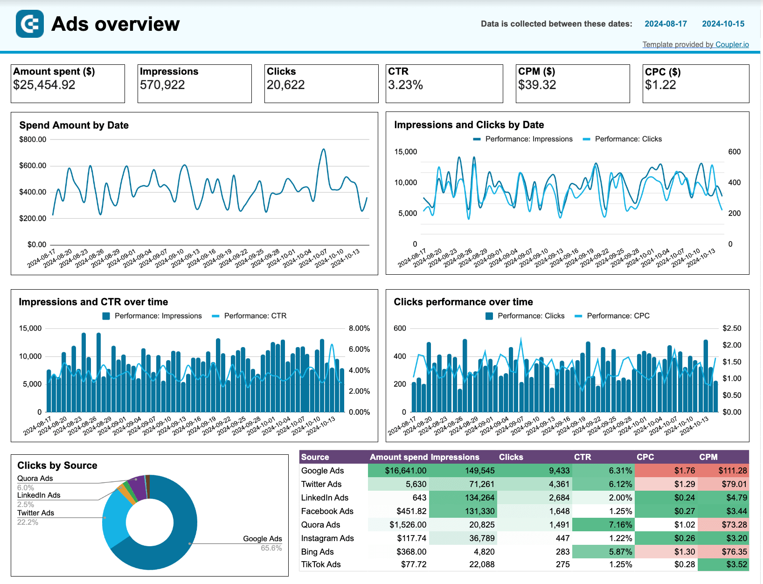The height and width of the screenshot is (584, 763).
Task: Click the Instagram Ads row in table
Action: tap(524, 538)
